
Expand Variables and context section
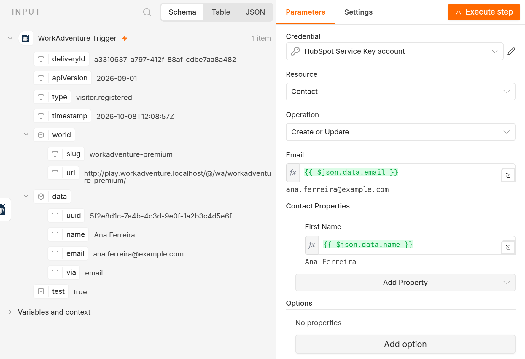point(10,312)
